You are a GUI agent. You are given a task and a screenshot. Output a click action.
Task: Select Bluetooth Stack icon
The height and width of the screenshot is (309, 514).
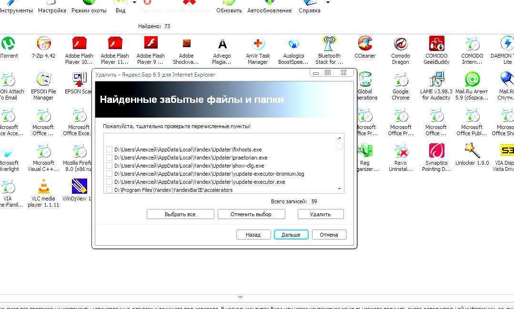330,44
